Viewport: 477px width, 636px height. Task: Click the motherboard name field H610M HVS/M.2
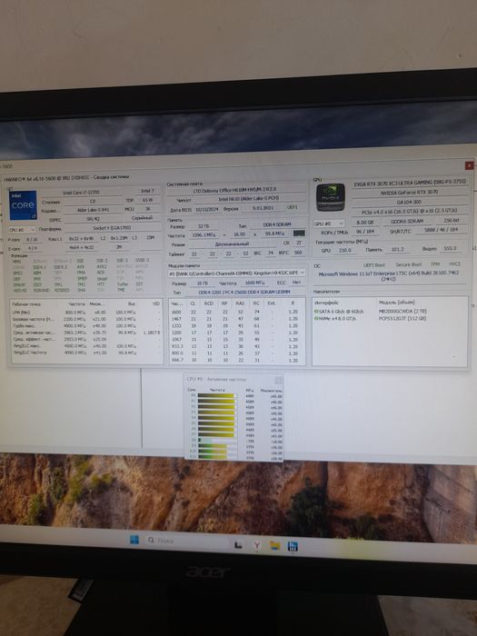tap(236, 189)
